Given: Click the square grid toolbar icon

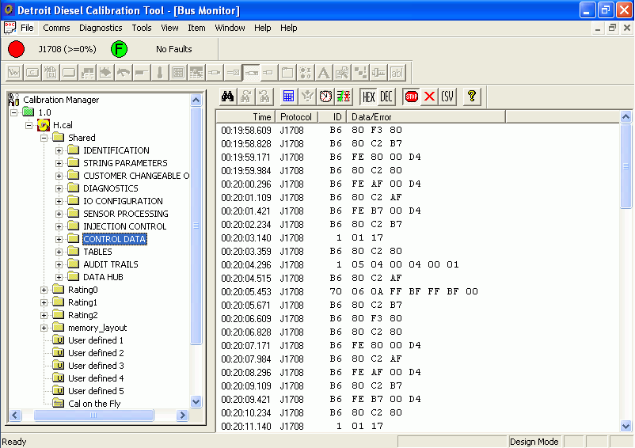Looking at the screenshot, I should [178, 73].
